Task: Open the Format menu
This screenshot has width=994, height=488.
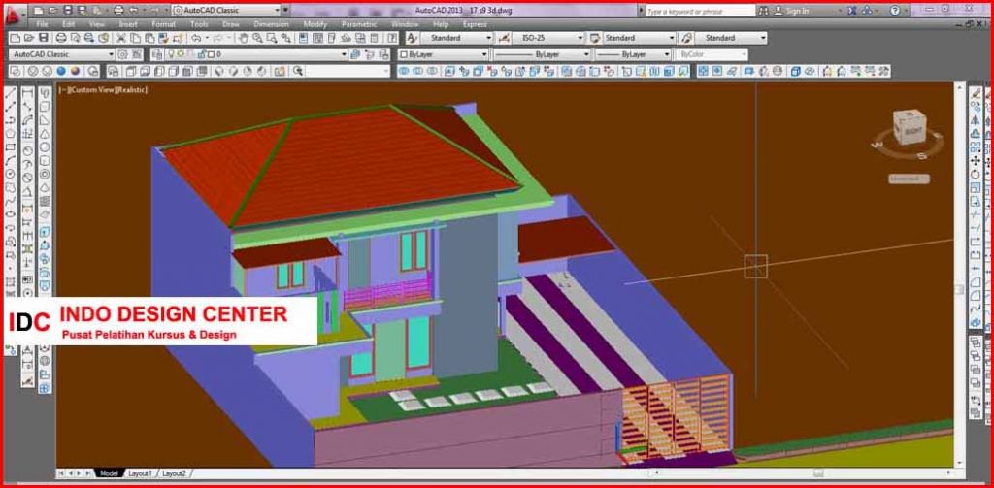Action: (163, 24)
